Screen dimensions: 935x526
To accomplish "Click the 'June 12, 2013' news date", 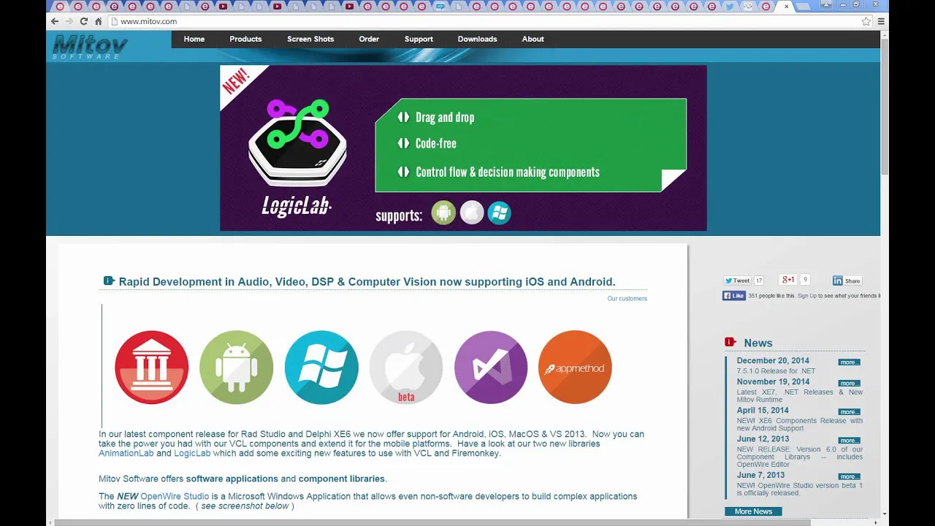I will click(762, 439).
